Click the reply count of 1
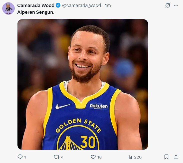The width and height of the screenshot is (183, 163). pos(25,157)
